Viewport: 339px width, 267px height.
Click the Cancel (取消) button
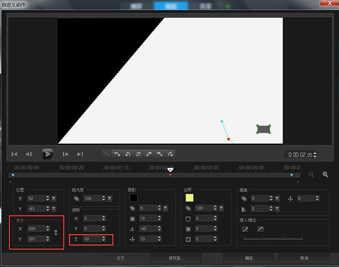304,258
